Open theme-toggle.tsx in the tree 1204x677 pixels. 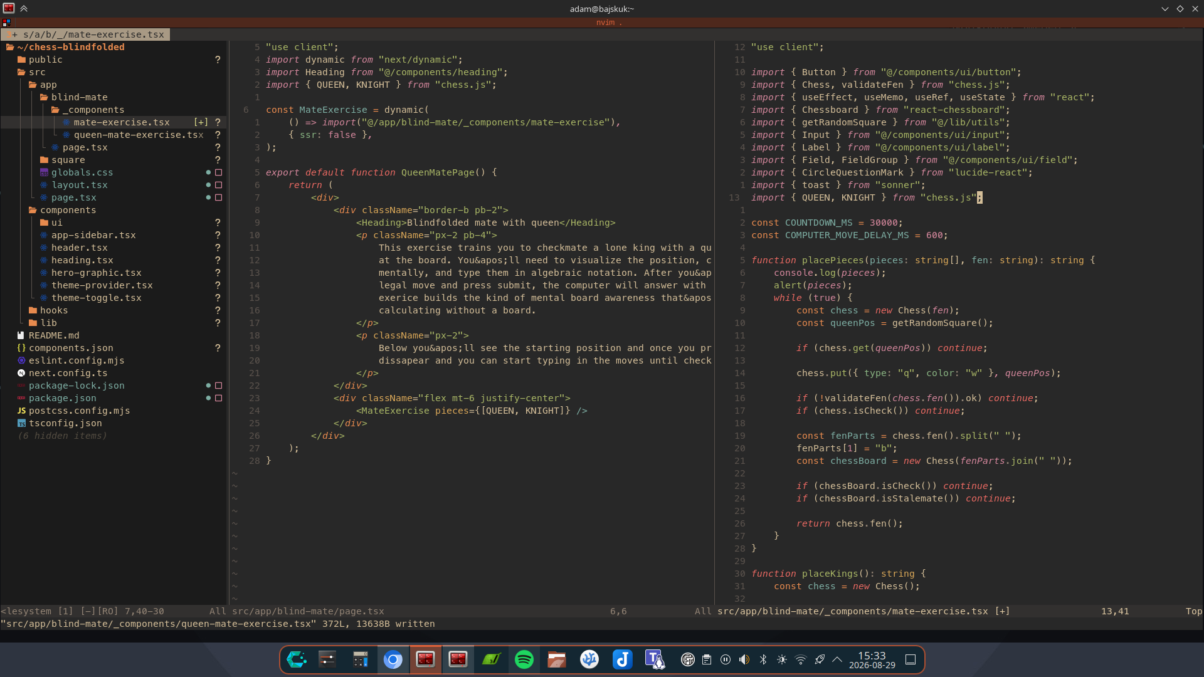[90, 298]
